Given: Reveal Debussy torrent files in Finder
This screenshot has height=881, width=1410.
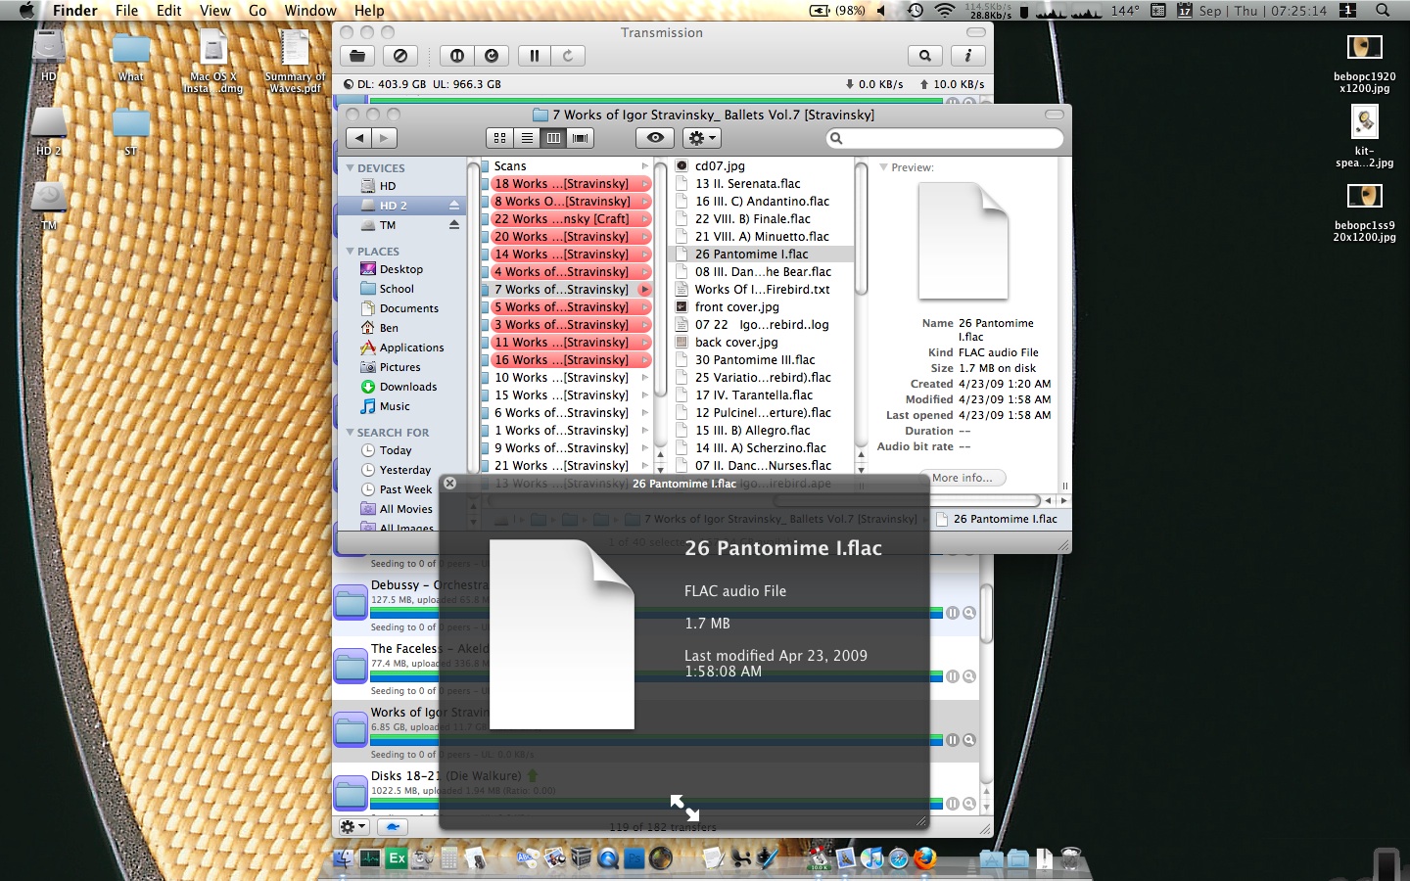Looking at the screenshot, I should click(x=969, y=613).
